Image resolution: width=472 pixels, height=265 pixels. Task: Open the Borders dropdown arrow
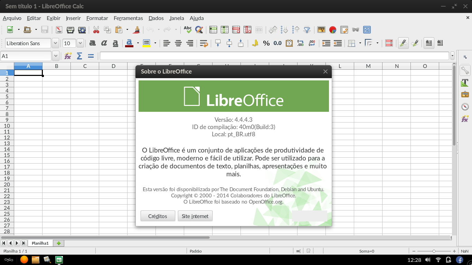[360, 43]
